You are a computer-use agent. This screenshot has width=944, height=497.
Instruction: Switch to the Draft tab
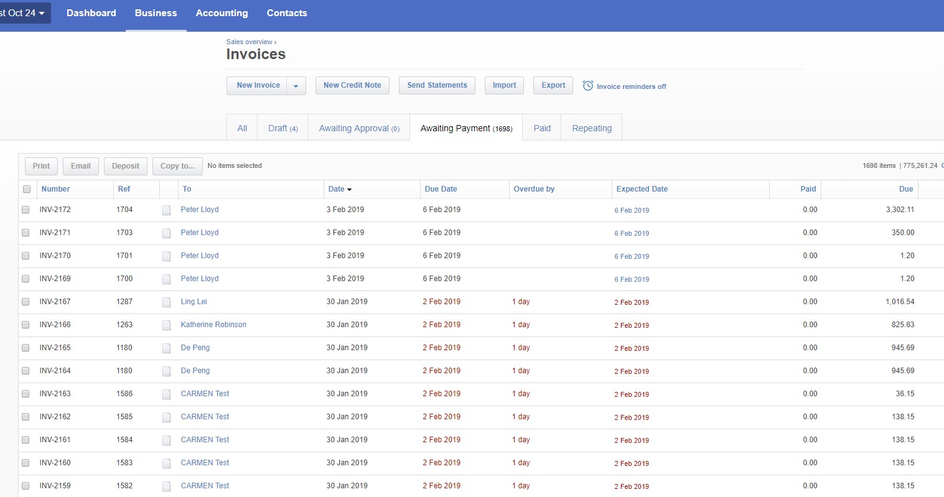pos(283,128)
